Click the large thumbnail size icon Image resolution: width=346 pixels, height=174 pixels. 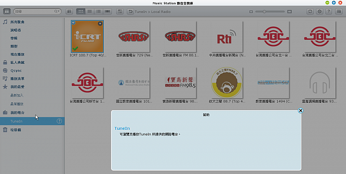tap(289, 12)
